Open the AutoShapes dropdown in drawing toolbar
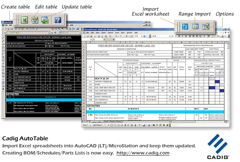The image size is (240, 162). pyautogui.click(x=98, y=125)
